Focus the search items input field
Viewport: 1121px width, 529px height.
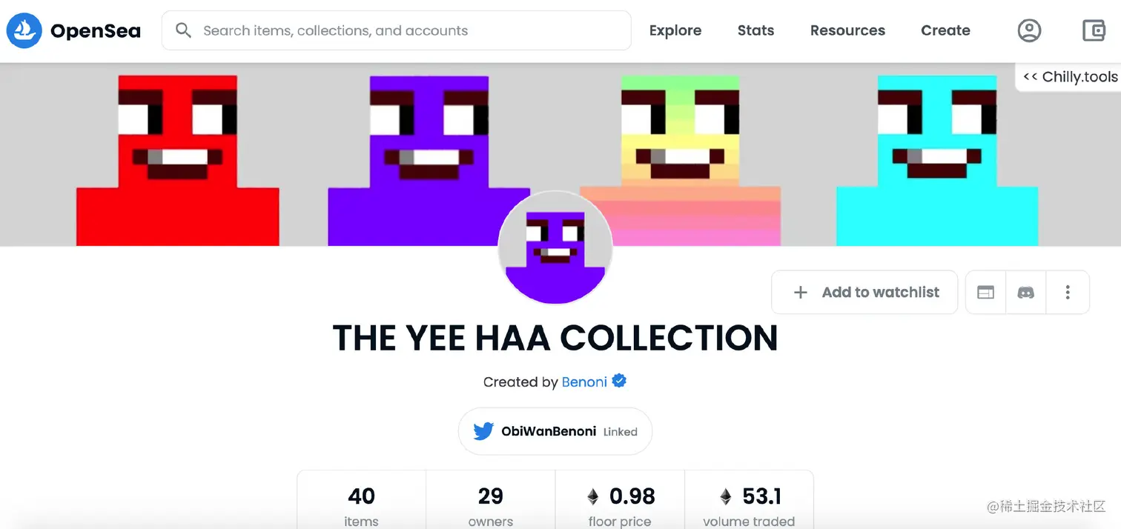397,30
